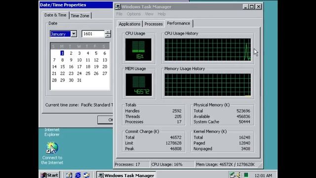
Task: Open the File menu in Task Manager
Action: [x=119, y=14]
